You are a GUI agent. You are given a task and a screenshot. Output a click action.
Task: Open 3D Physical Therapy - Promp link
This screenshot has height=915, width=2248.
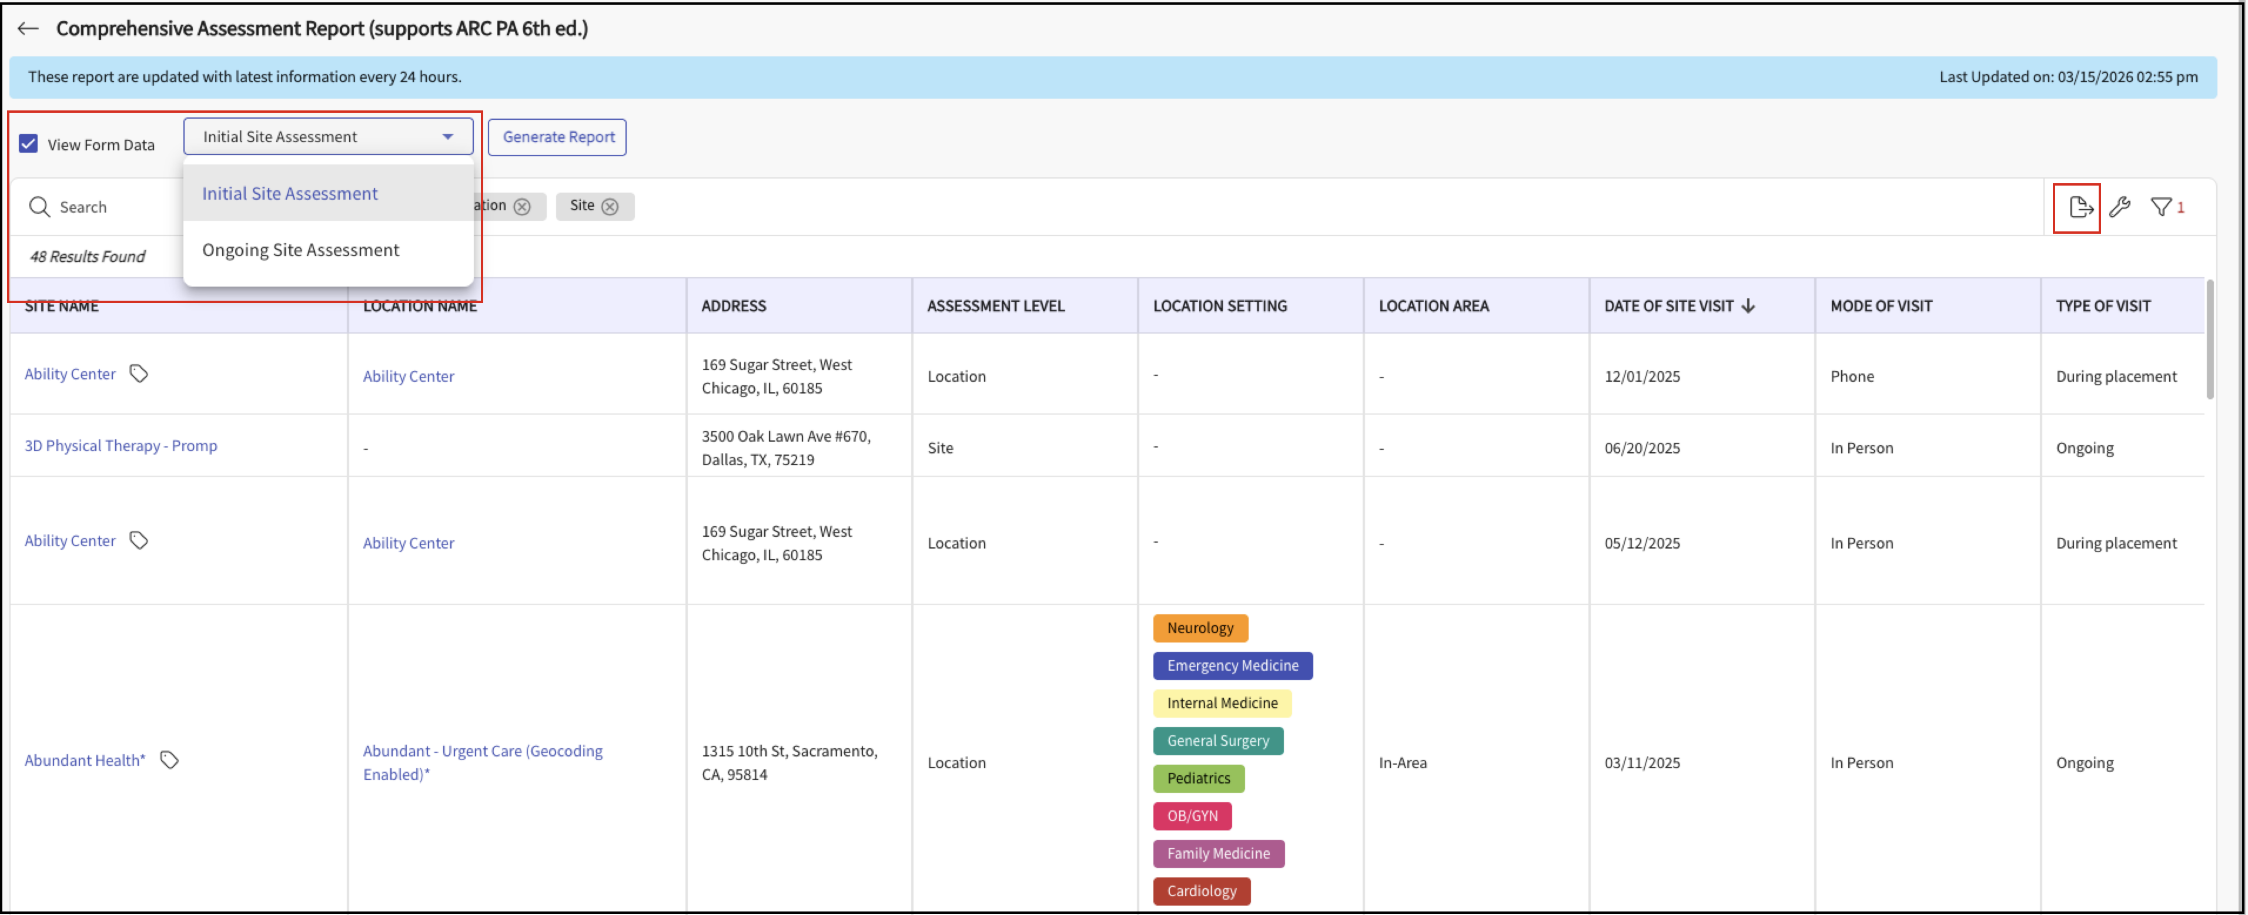[121, 446]
